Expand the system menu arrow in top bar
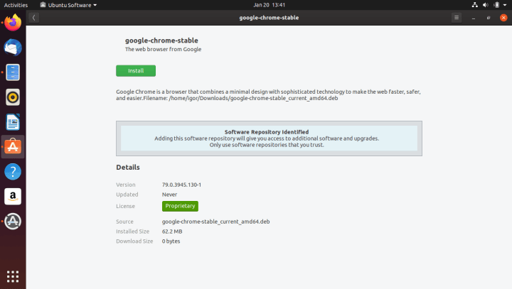512x289 pixels. click(x=505, y=5)
